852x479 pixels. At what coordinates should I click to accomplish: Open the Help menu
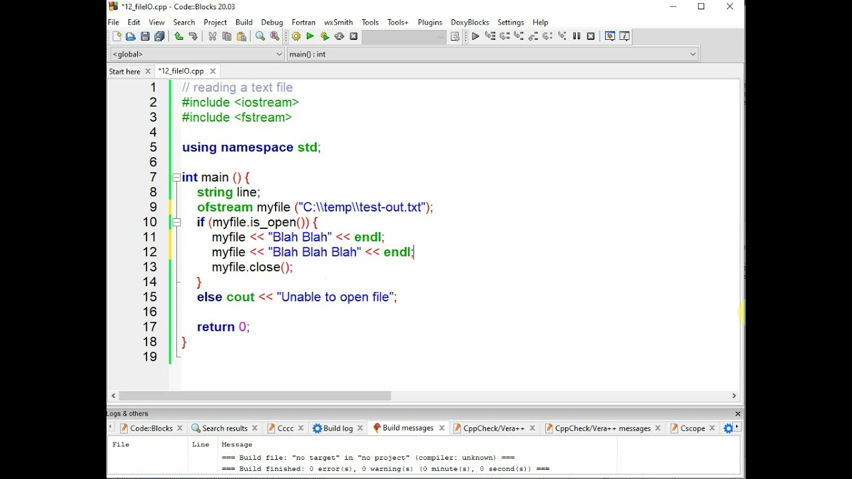540,22
